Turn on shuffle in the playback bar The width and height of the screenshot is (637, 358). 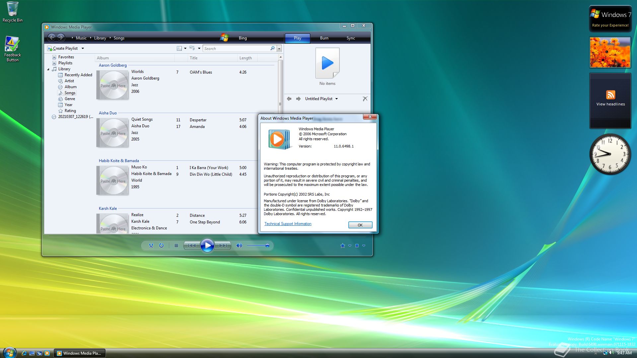151,246
